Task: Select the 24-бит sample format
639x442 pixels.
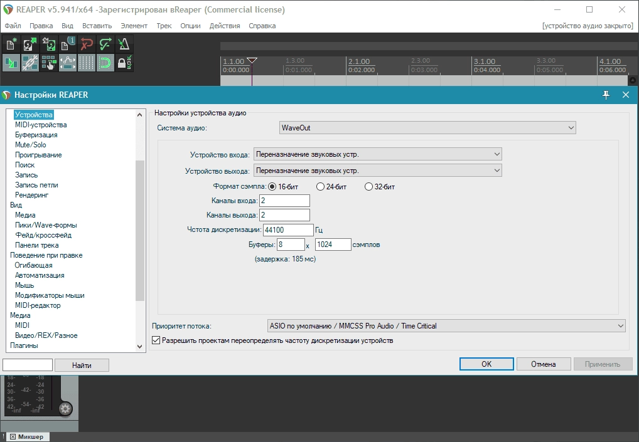Action: click(x=331, y=187)
